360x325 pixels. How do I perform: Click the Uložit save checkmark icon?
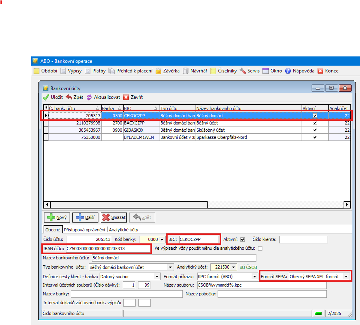[46, 97]
